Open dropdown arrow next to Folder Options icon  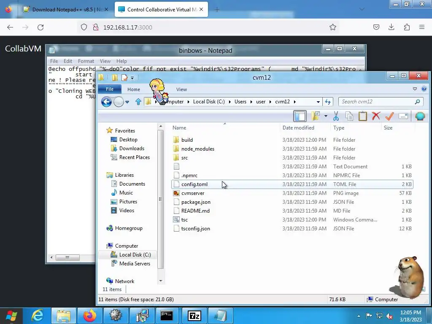pos(326,116)
